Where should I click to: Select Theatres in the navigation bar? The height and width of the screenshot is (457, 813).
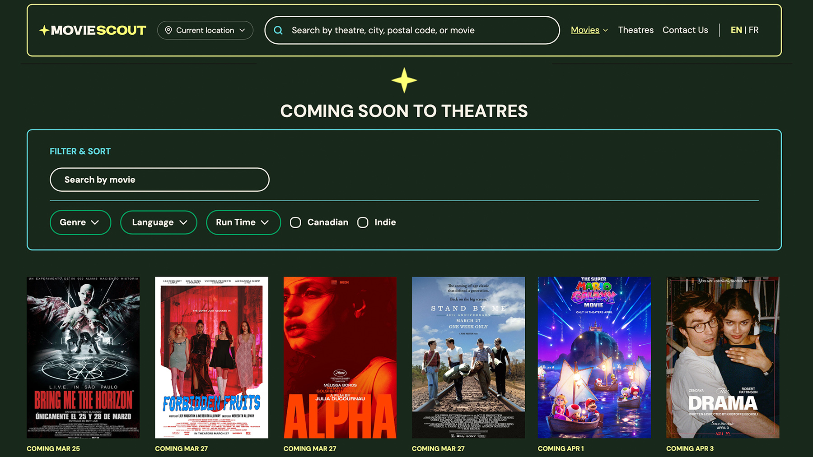click(635, 30)
